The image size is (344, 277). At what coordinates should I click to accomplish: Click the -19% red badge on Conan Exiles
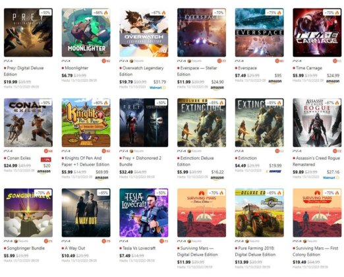(x=46, y=160)
